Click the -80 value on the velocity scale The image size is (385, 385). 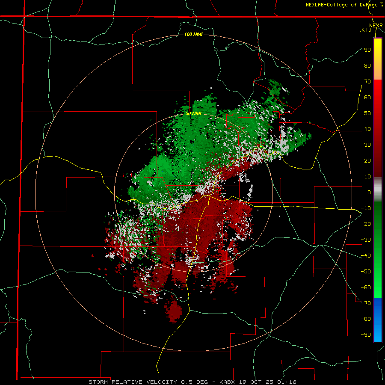click(x=366, y=319)
